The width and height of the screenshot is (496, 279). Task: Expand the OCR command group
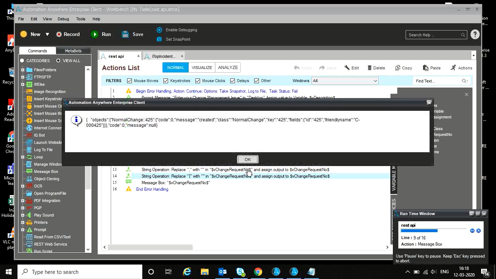point(23,186)
